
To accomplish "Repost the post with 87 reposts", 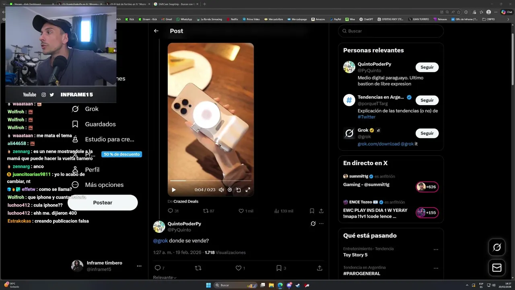I will (x=208, y=211).
